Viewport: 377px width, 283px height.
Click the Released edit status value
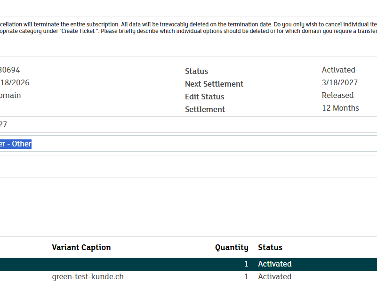337,95
